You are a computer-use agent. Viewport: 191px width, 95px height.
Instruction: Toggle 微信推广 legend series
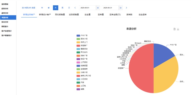(x=82, y=46)
